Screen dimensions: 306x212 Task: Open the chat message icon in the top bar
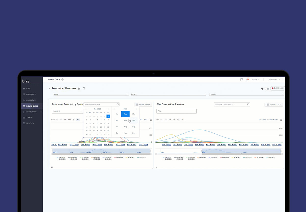point(241,79)
